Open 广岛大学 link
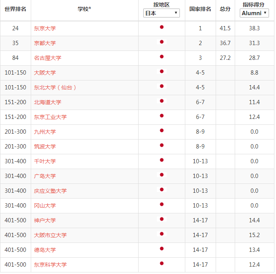 45,176
